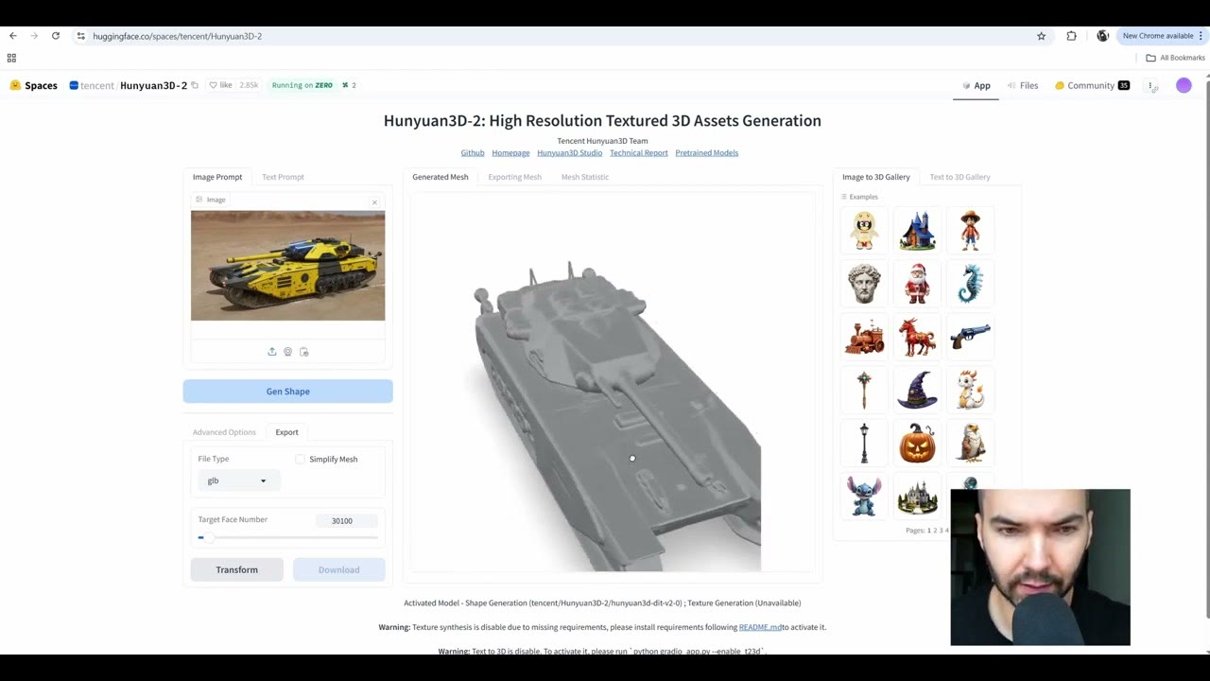Switch to the Text Prompt tab

coord(283,177)
